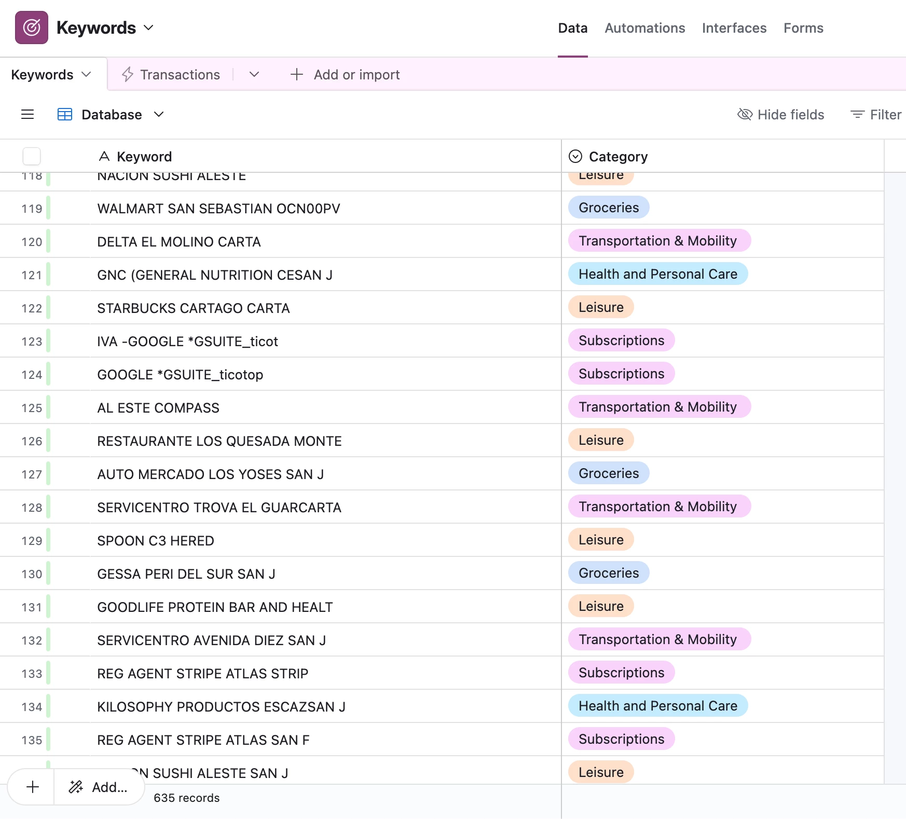906x819 pixels.
Task: Click the plus icon before Add or import
Action: (296, 74)
